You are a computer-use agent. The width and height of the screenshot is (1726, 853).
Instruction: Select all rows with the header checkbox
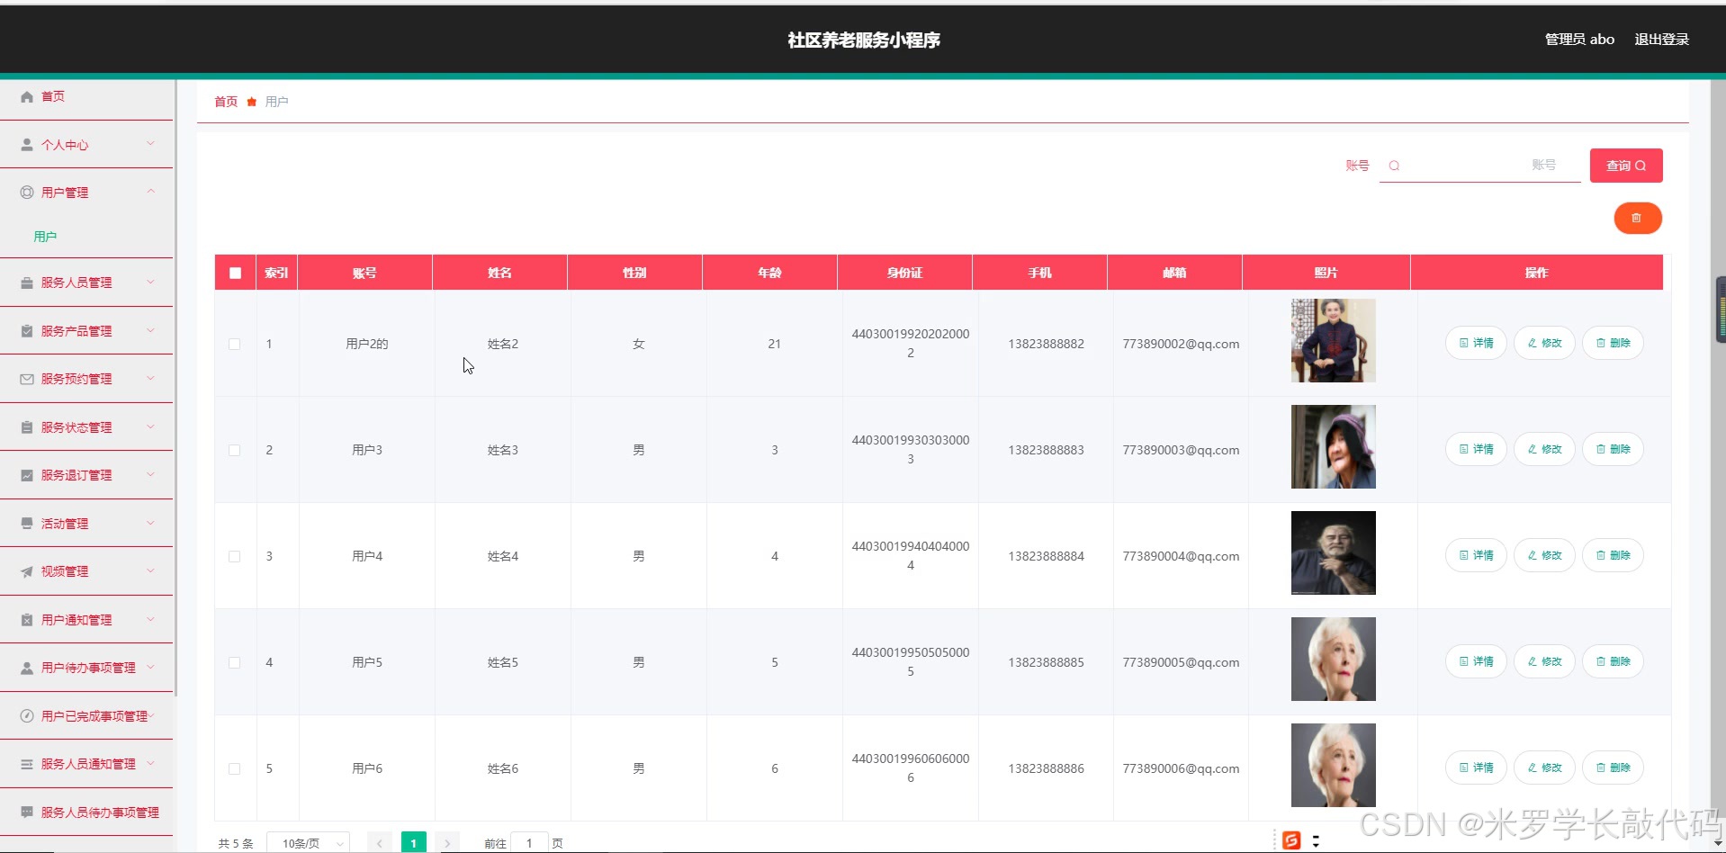coord(235,273)
